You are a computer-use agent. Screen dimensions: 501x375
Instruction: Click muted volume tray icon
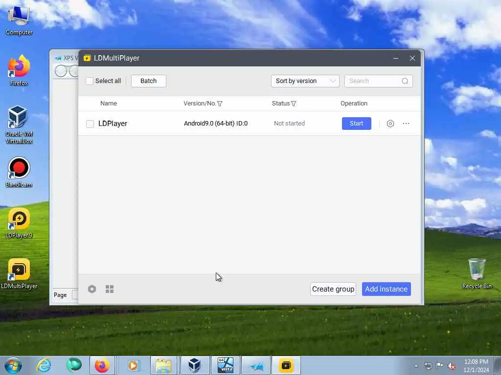[x=452, y=366]
